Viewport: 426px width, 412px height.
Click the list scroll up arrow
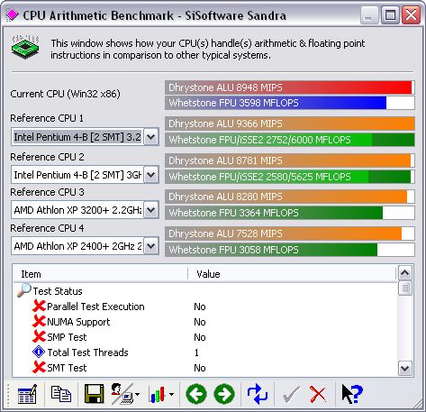(x=405, y=273)
